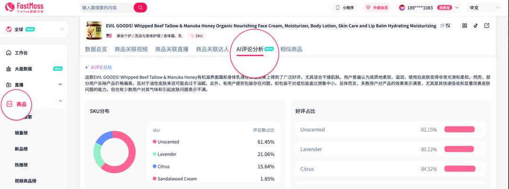Click the 工作台 home icon

[9, 53]
